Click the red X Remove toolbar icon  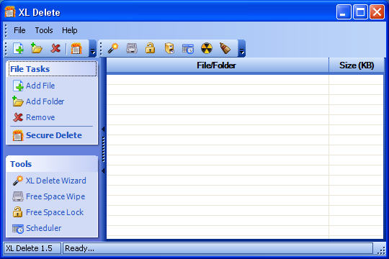point(55,48)
